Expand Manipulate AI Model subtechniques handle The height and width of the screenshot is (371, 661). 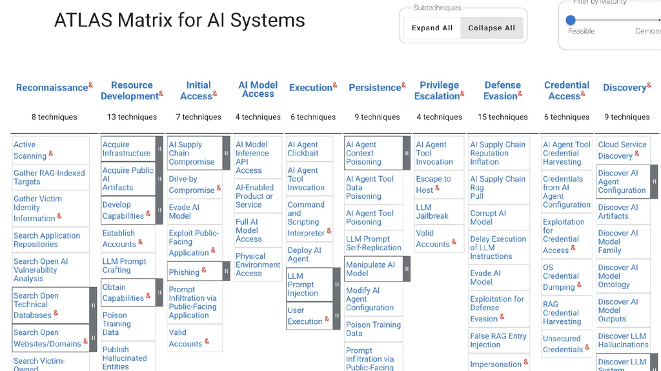click(x=407, y=269)
